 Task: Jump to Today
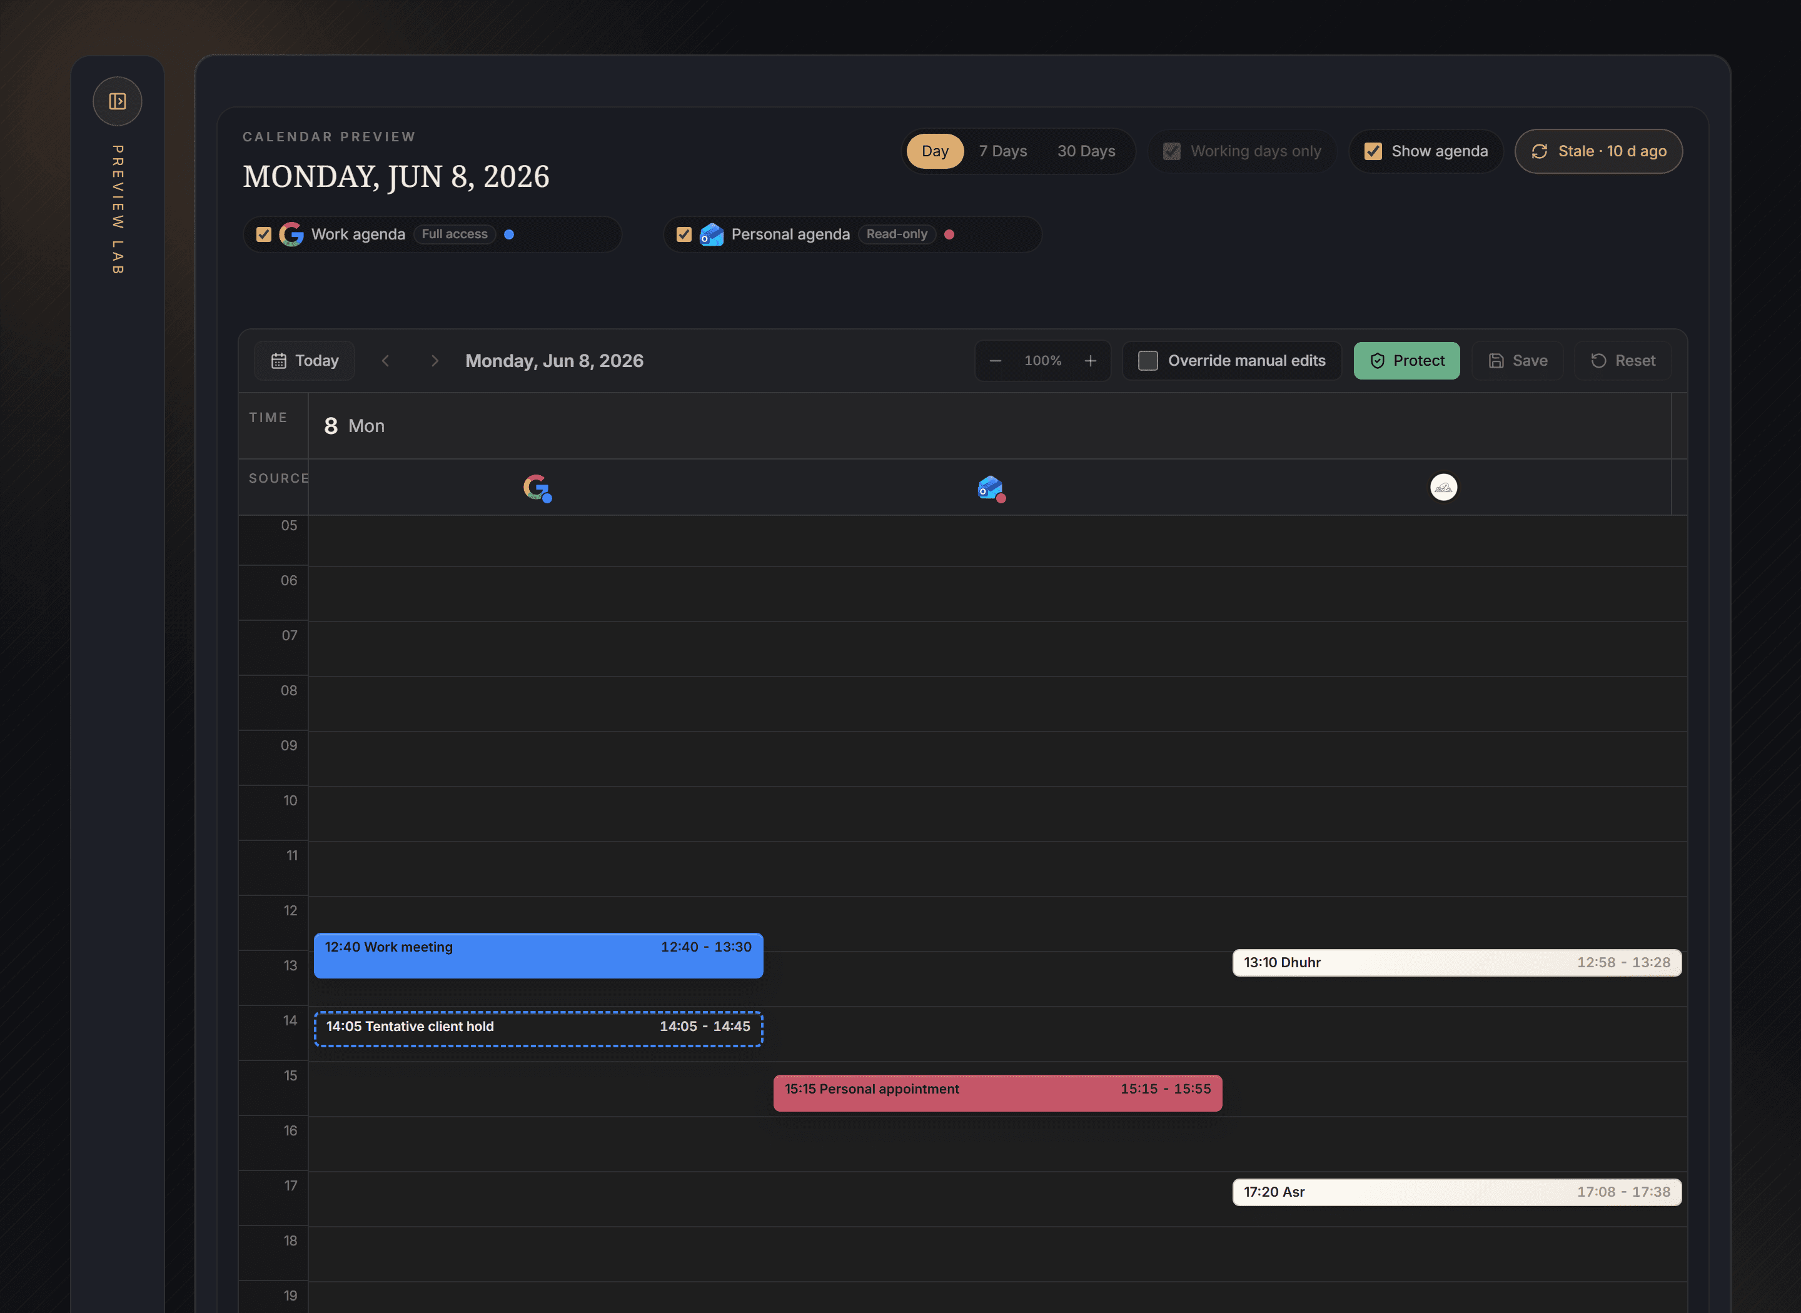(x=305, y=361)
